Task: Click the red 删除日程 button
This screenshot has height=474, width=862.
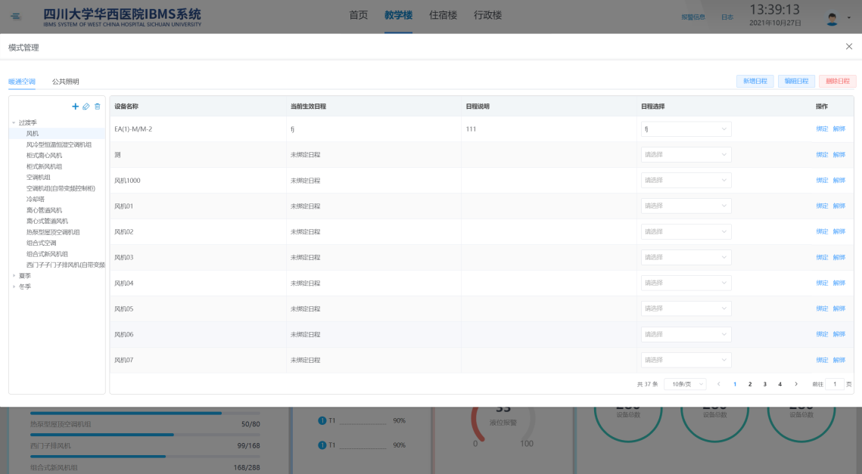Action: point(837,81)
